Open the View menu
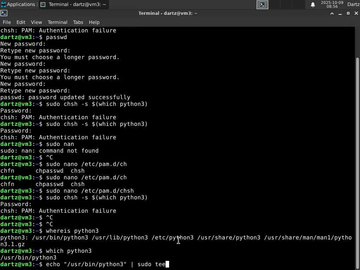The width and height of the screenshot is (360, 270). point(36,22)
